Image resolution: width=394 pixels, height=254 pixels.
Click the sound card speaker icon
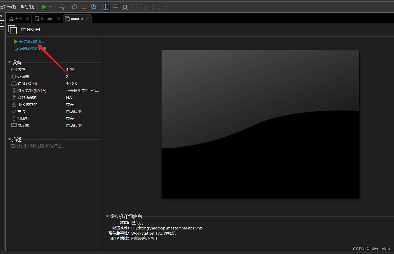point(14,111)
